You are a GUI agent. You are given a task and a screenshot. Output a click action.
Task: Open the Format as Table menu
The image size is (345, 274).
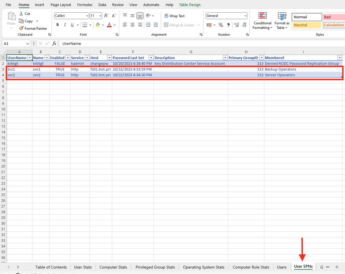tap(282, 21)
